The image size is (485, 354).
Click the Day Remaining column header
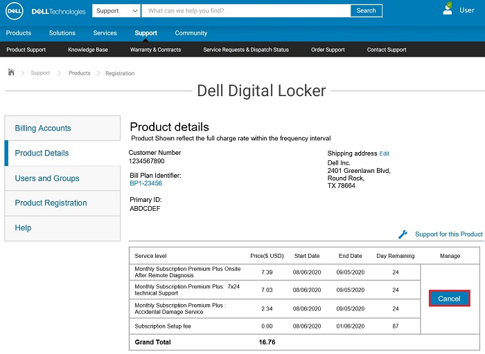pyautogui.click(x=396, y=256)
